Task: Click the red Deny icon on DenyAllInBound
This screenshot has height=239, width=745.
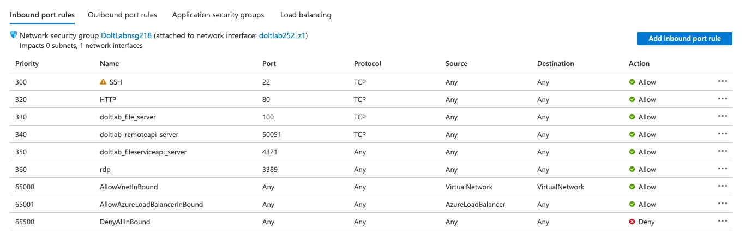Action: pos(632,222)
